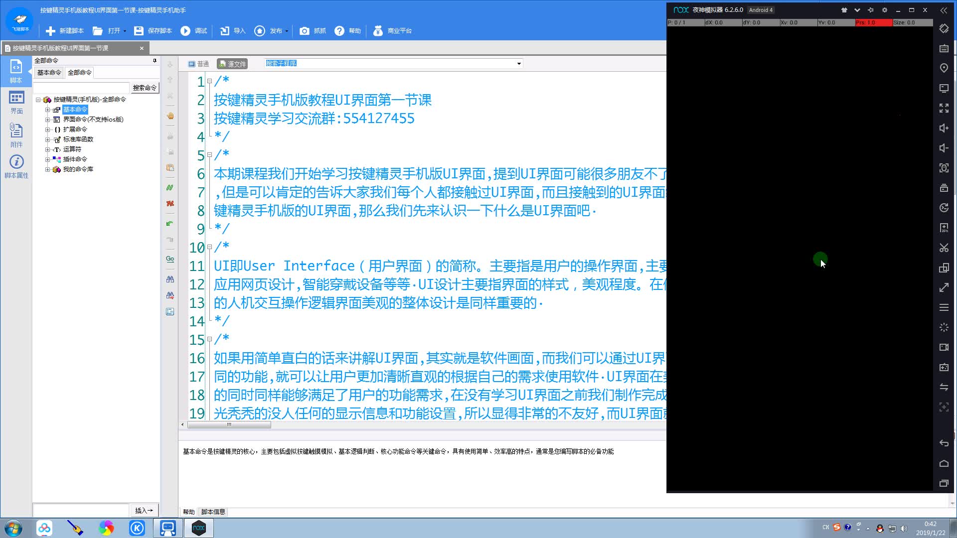Expand the 运算符 tree node
Screen dimensions: 957x538
click(x=47, y=149)
